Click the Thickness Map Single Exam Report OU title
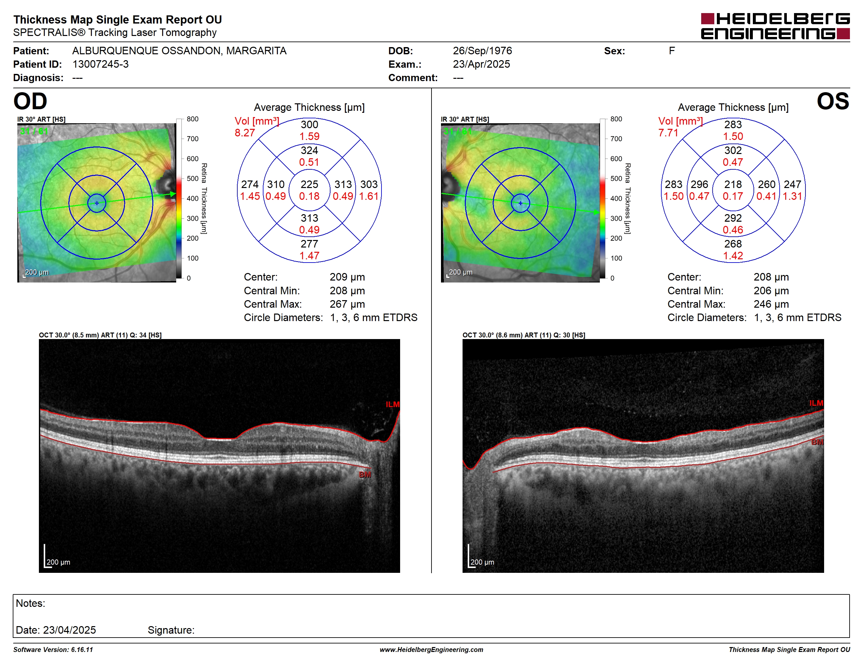 point(118,19)
